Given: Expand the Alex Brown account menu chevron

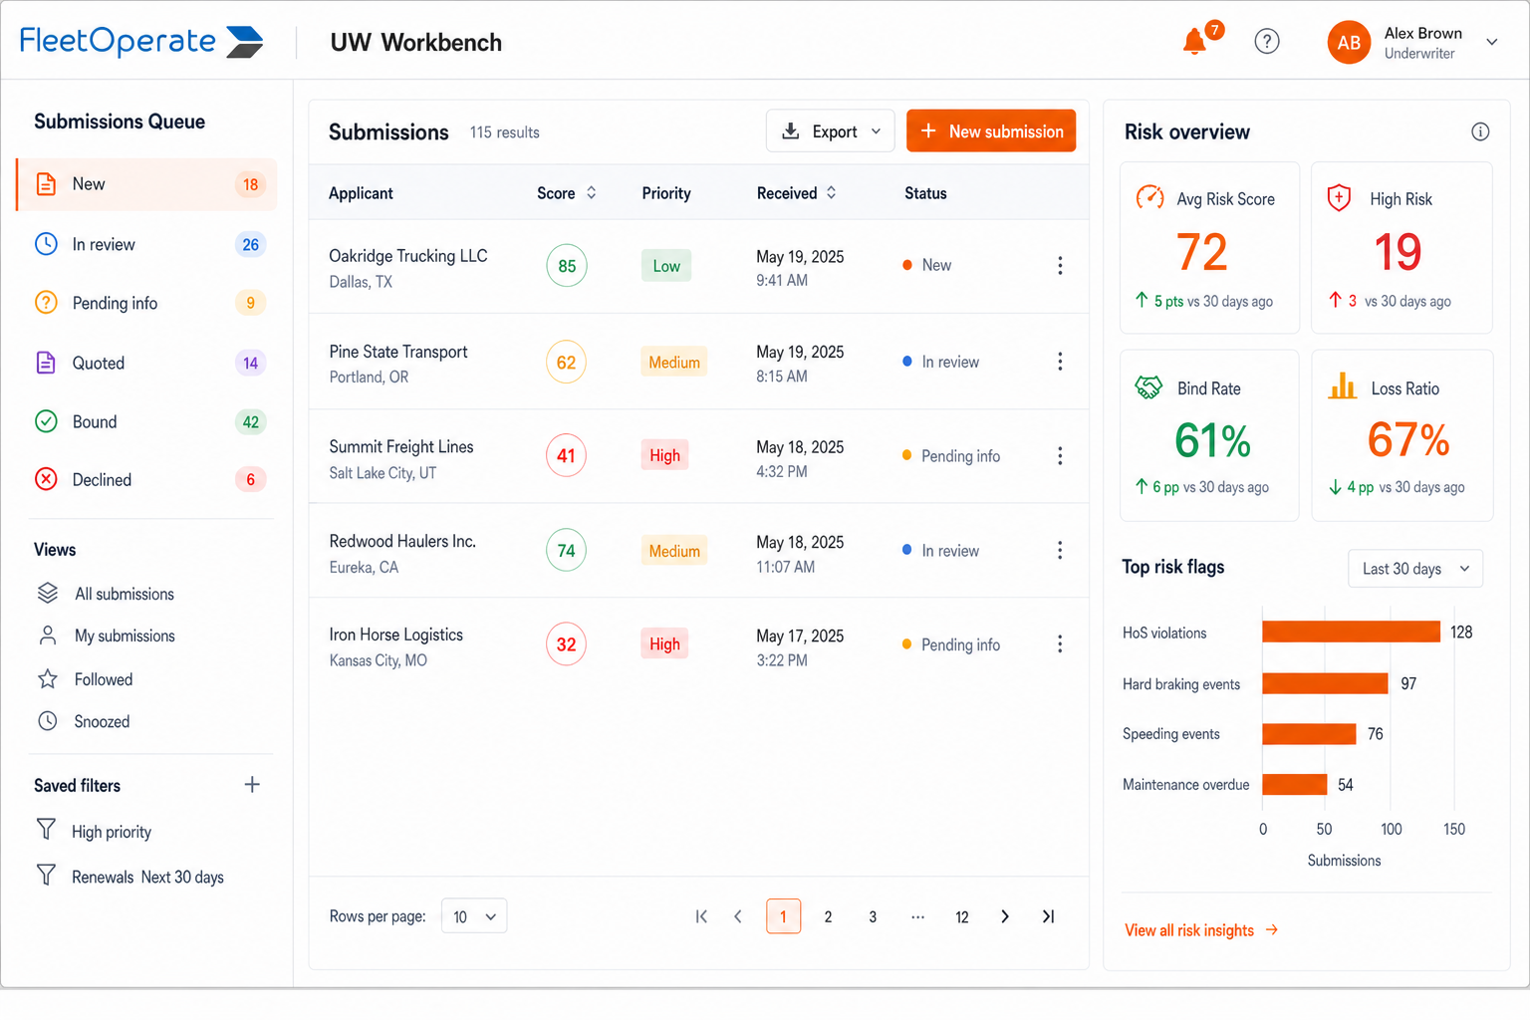Looking at the screenshot, I should [x=1492, y=42].
